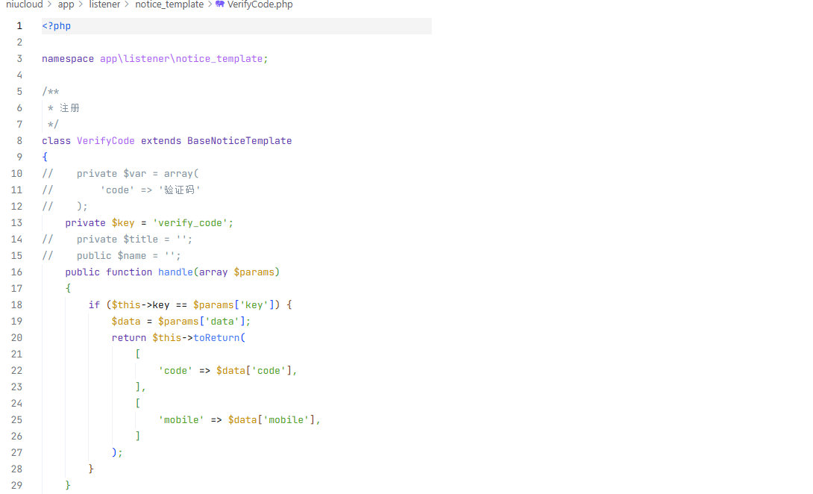Open the notice_template breadcrumb folder
813x494 pixels.
pos(169,4)
